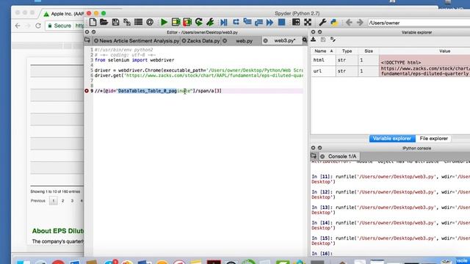Click the html variable's value cell
470x264 pixels.
coord(424,60)
